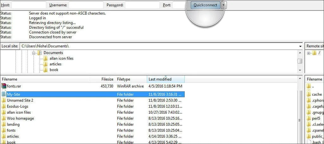Image resolution: width=324 pixels, height=144 pixels.
Task: Click the fonts folder icon in file list
Action: click(x=3, y=130)
